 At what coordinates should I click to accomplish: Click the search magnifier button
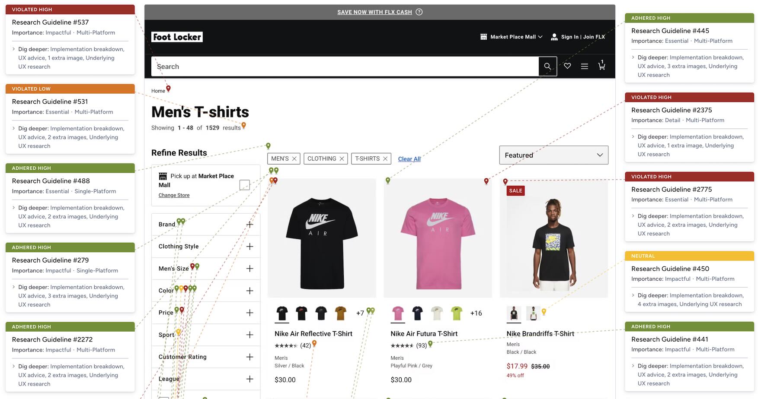click(547, 66)
